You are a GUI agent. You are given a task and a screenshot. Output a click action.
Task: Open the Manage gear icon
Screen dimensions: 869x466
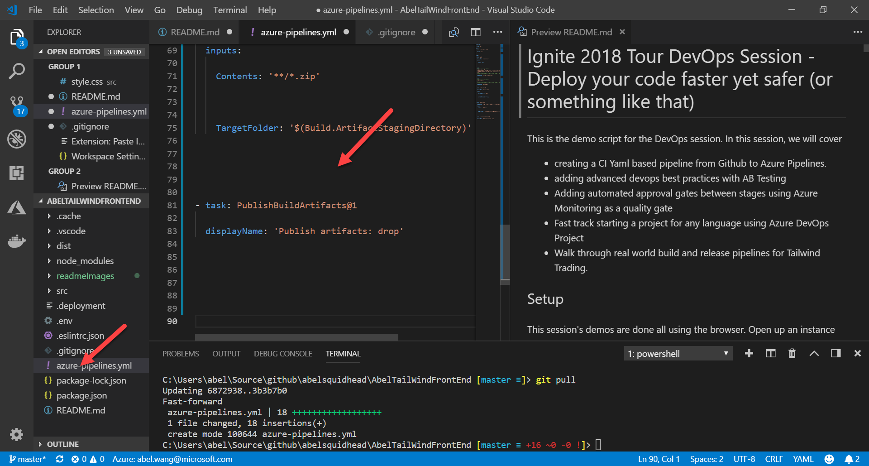17,435
